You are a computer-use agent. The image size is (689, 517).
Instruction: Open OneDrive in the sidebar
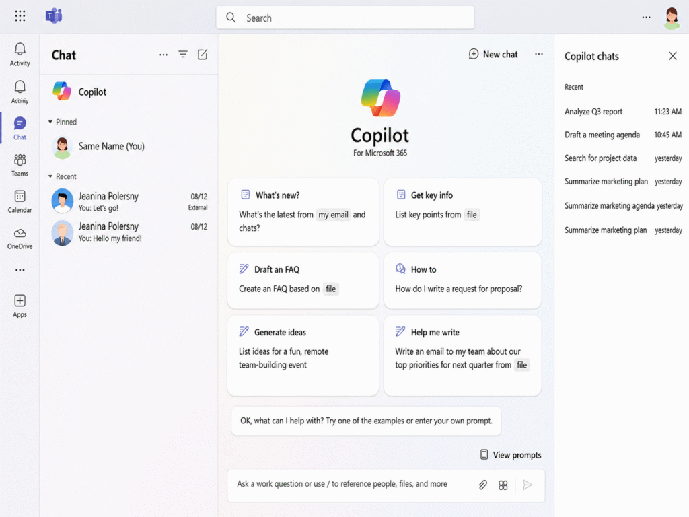point(20,239)
